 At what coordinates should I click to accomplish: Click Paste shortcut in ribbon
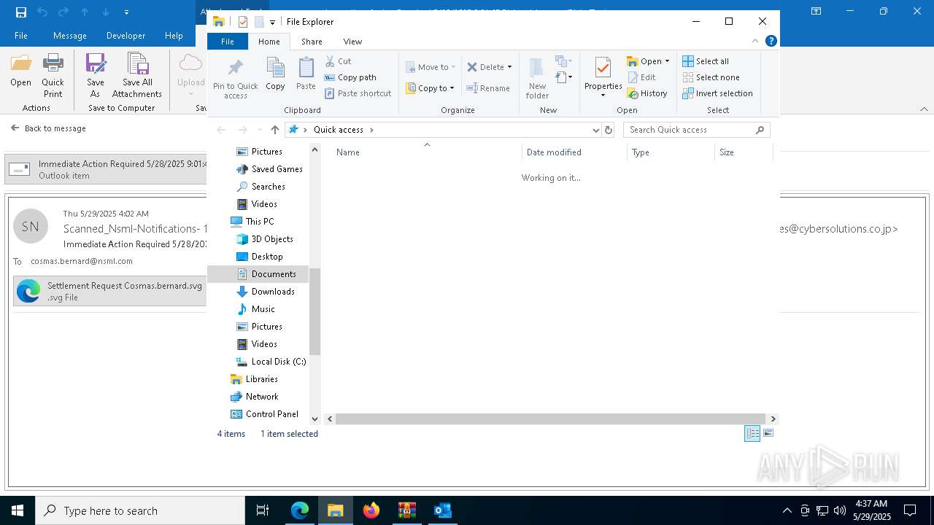[358, 93]
